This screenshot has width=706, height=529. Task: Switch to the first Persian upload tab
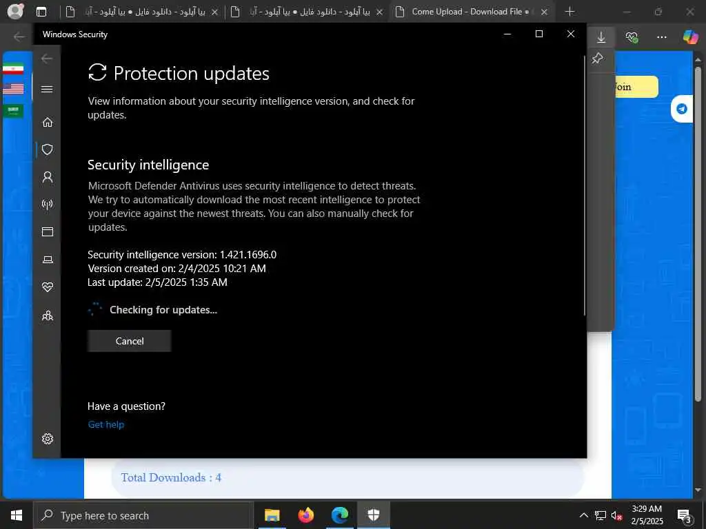click(x=142, y=12)
